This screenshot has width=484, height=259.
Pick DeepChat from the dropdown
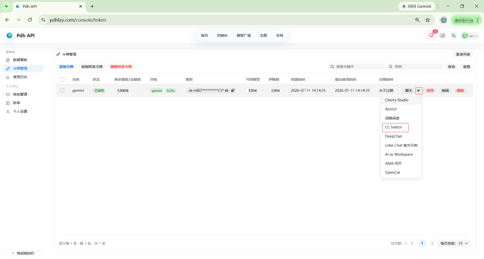(401, 136)
